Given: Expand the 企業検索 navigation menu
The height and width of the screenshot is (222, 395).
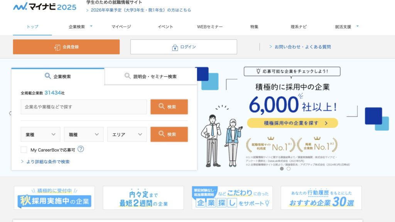Looking at the screenshot, I should point(80,27).
